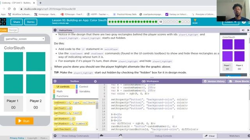The image size is (250, 140).
Task: Clear the debug console
Action: 210,136
